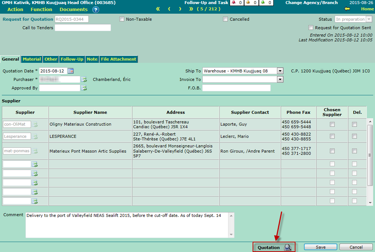Click the Quotation Date field
The width and height of the screenshot is (375, 252).
click(x=53, y=71)
